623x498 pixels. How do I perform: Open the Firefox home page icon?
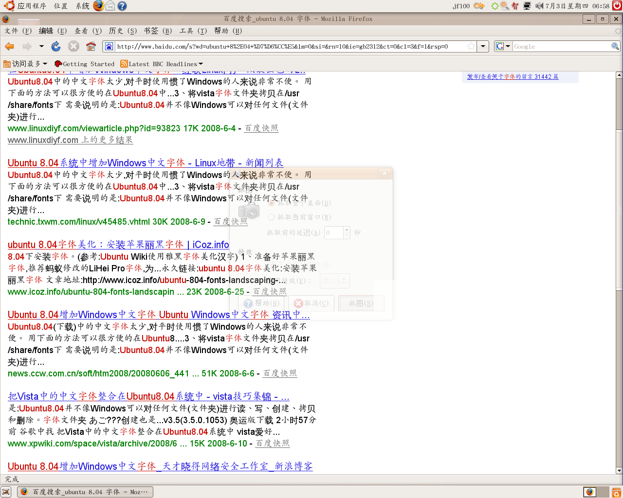click(x=91, y=46)
